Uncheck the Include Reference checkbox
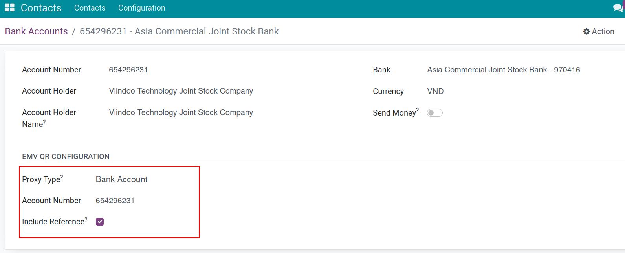The height and width of the screenshot is (253, 625). (x=100, y=222)
